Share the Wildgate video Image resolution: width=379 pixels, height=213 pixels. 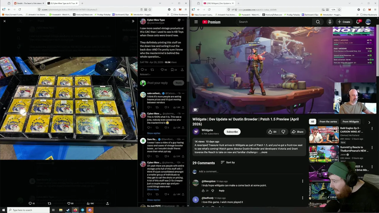(298, 132)
